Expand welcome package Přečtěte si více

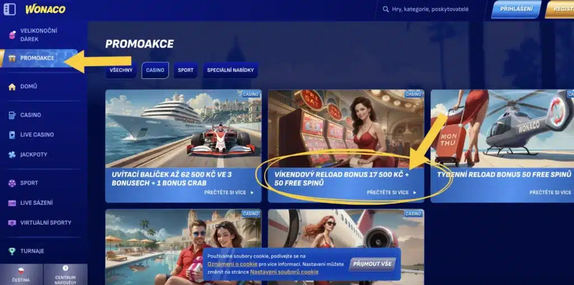click(x=229, y=192)
